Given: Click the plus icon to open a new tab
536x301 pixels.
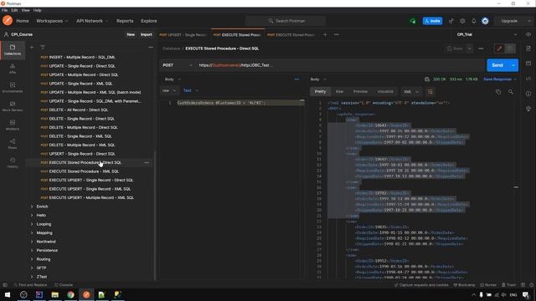Looking at the screenshot, I should click(325, 35).
